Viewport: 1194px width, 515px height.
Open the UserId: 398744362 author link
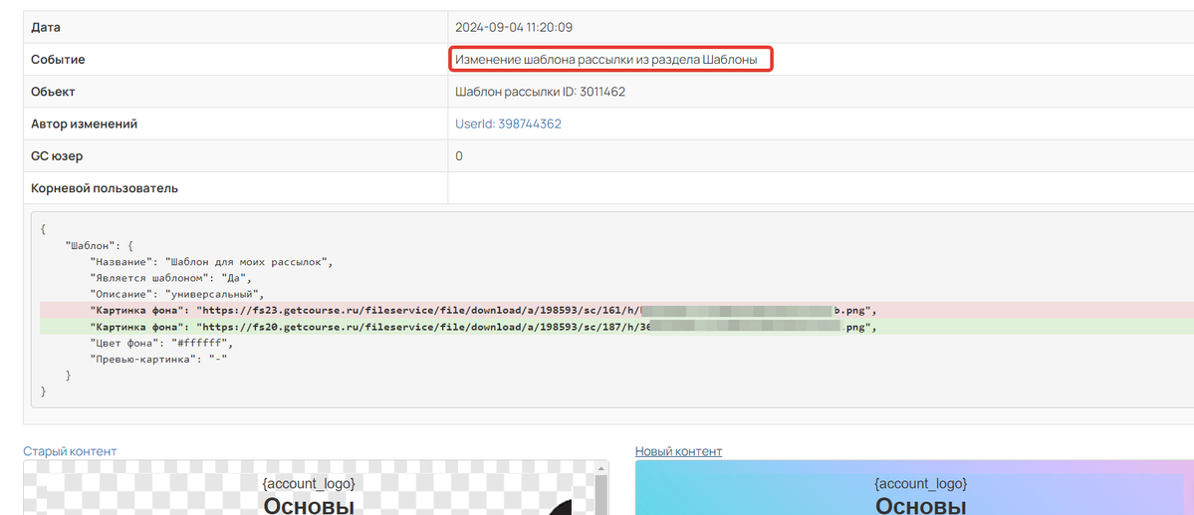508,124
